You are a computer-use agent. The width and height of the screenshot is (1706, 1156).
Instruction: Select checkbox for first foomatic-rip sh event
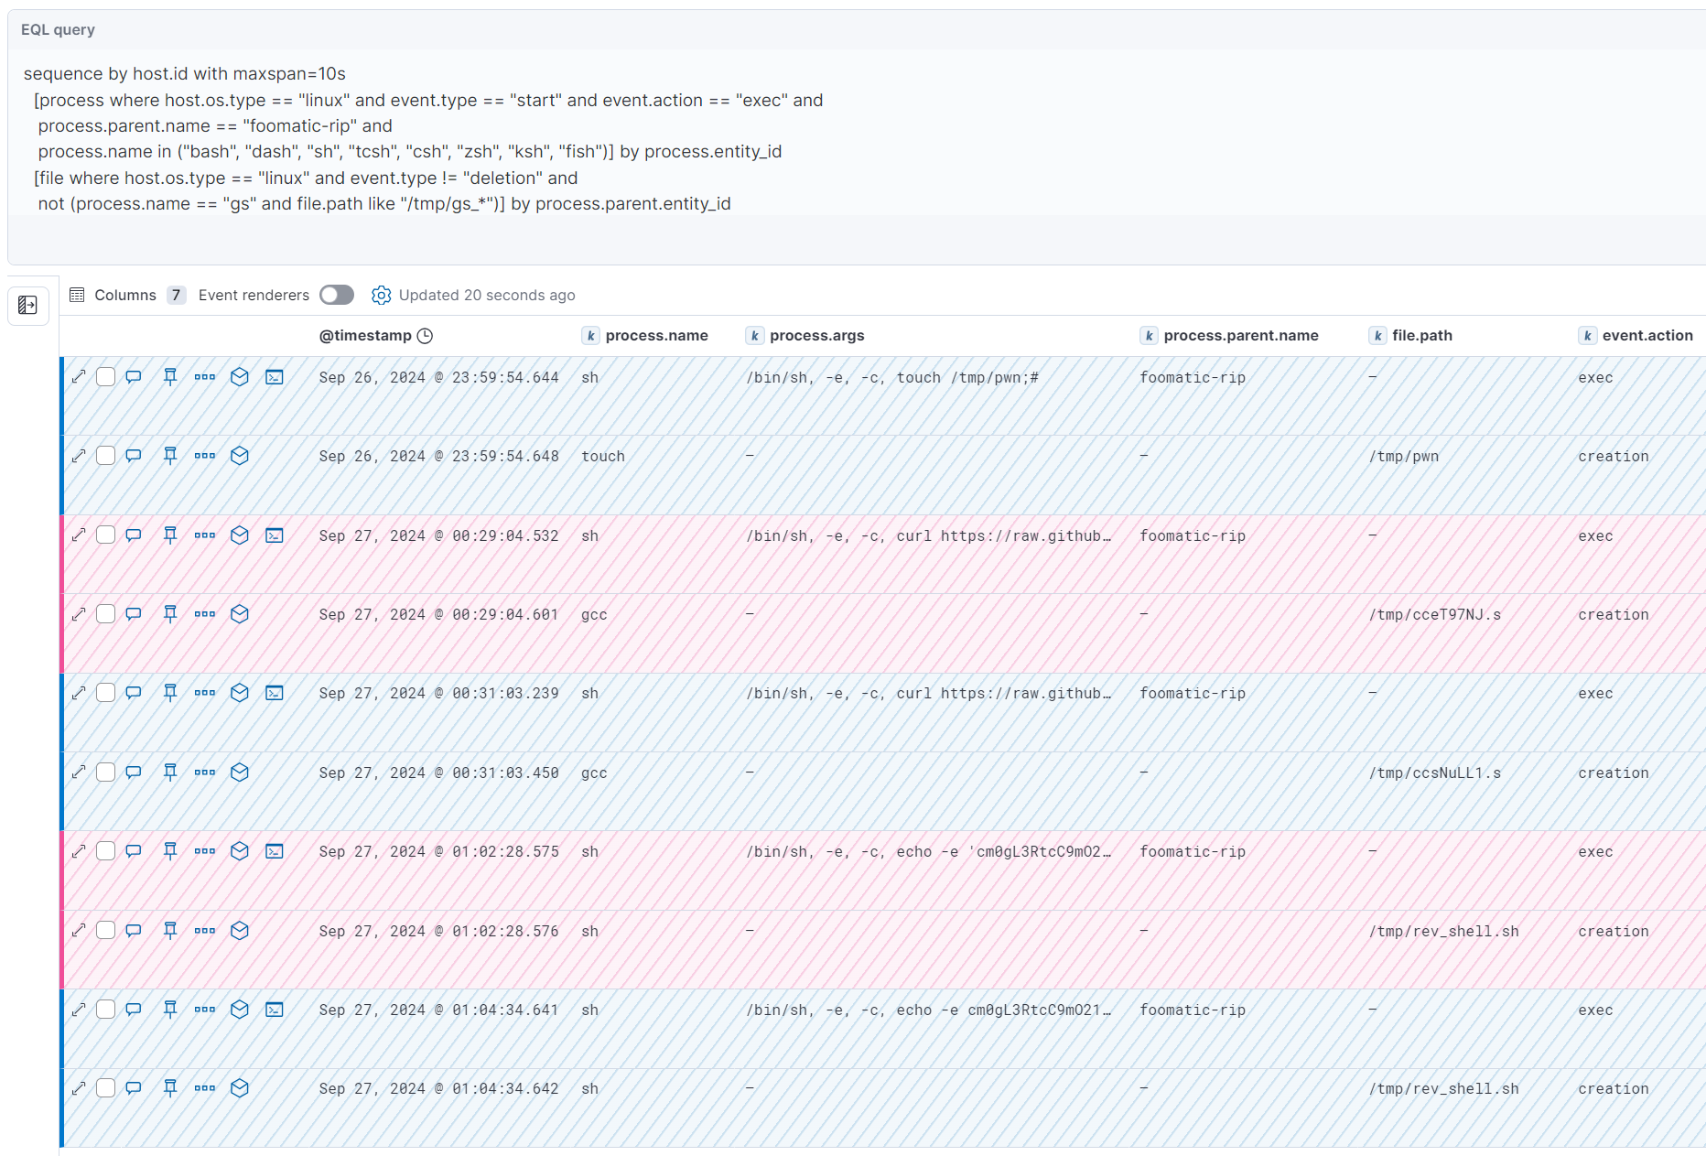point(106,377)
